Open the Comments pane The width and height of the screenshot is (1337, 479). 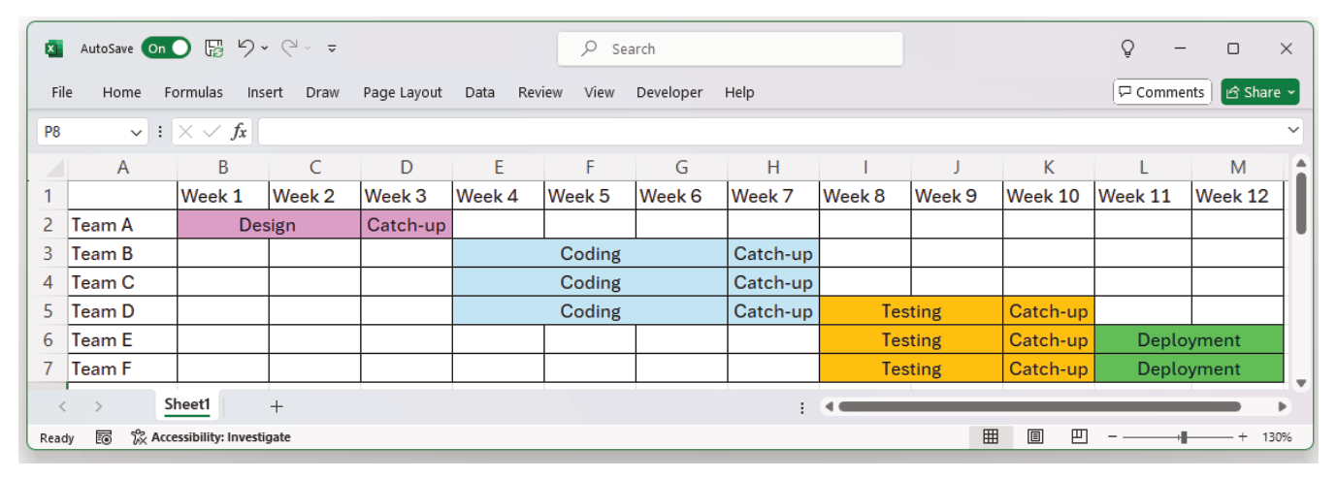1161,92
